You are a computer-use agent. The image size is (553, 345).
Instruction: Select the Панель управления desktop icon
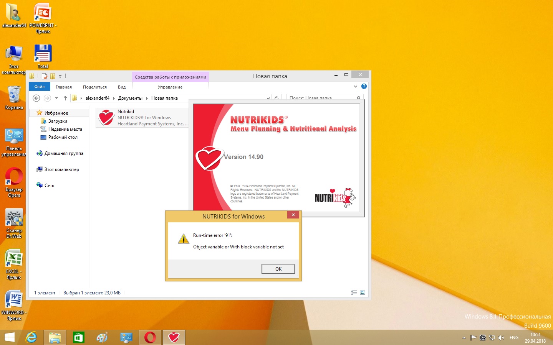pyautogui.click(x=14, y=142)
